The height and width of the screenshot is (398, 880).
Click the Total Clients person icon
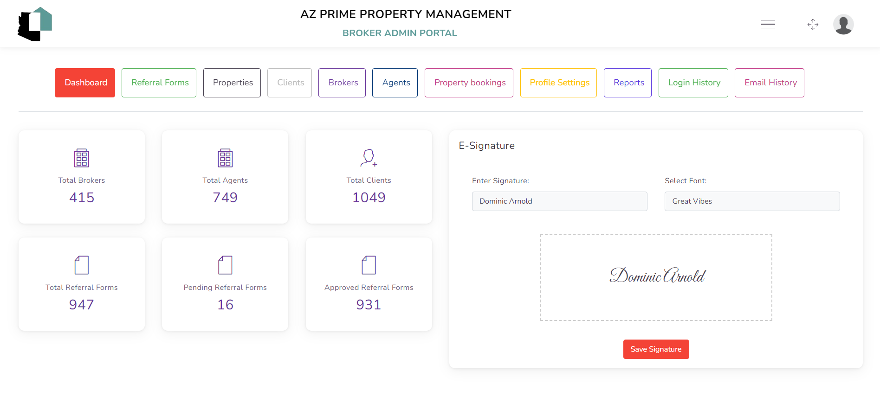click(369, 158)
